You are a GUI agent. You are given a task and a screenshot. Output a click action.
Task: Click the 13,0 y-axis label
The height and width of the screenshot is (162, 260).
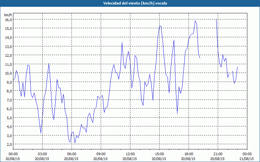click(x=8, y=46)
